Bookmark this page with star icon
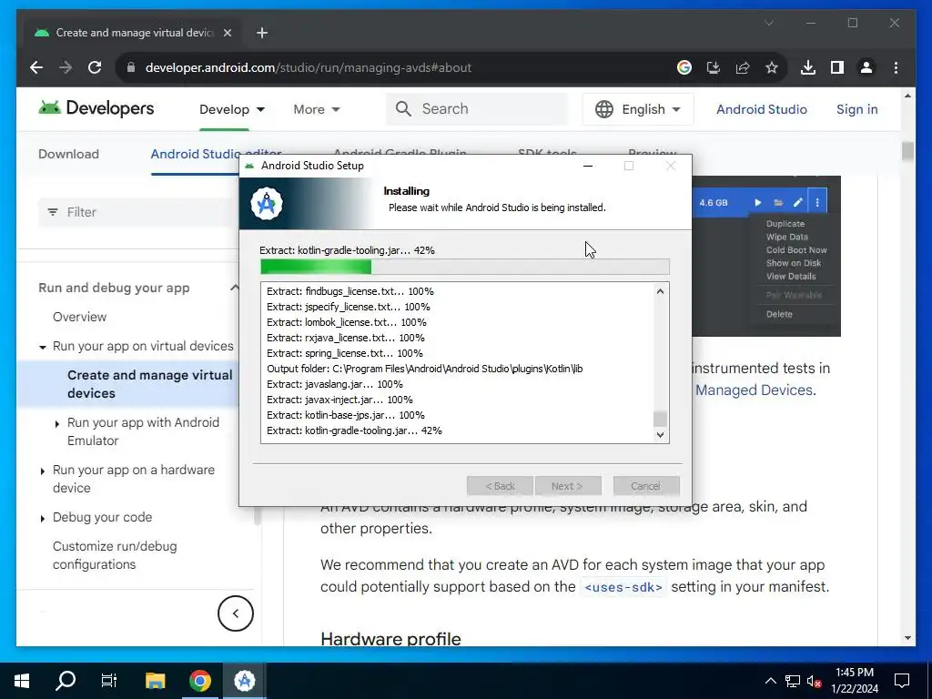The image size is (932, 699). click(772, 67)
